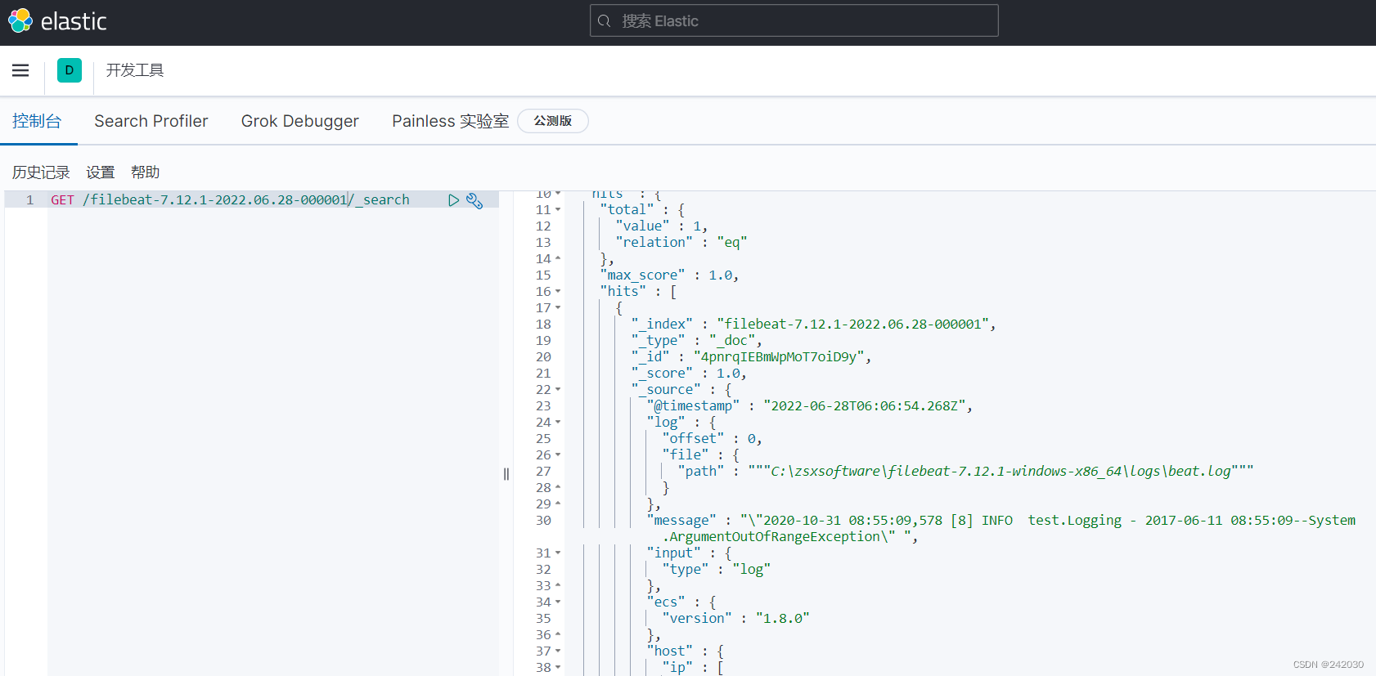Collapse the fold at line 38 "ip"
Viewport: 1376px width, 676px height.
558,668
